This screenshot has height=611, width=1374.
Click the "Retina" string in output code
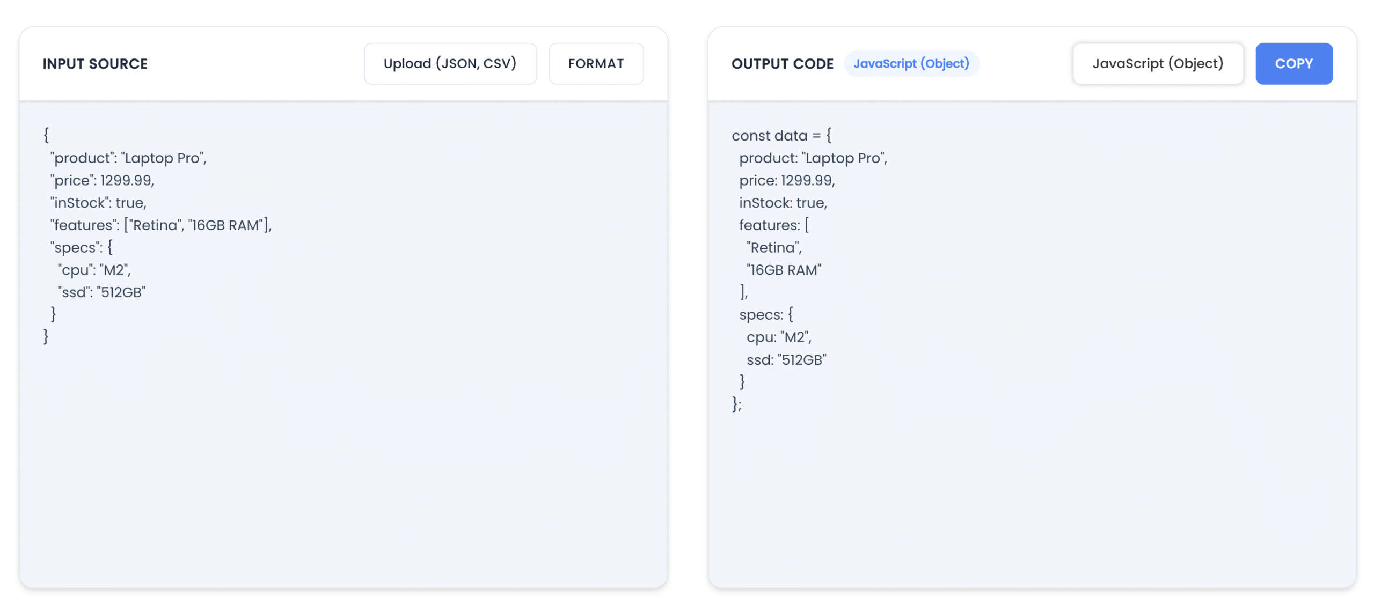point(773,247)
